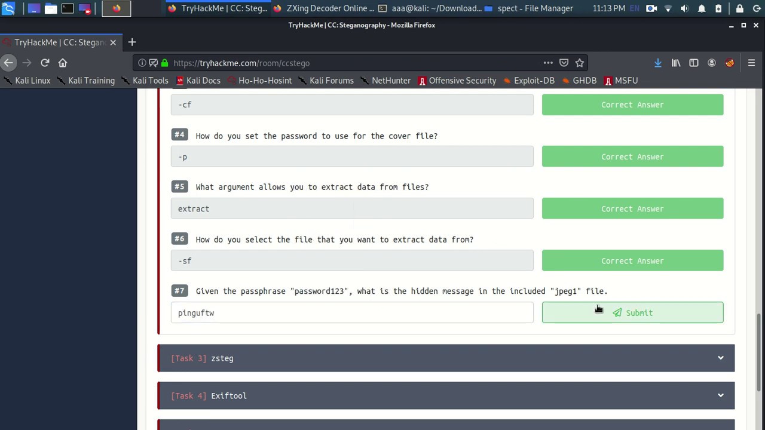Image resolution: width=765 pixels, height=430 pixels.
Task: Open the Offensive Security bookmark
Action: pyautogui.click(x=457, y=81)
